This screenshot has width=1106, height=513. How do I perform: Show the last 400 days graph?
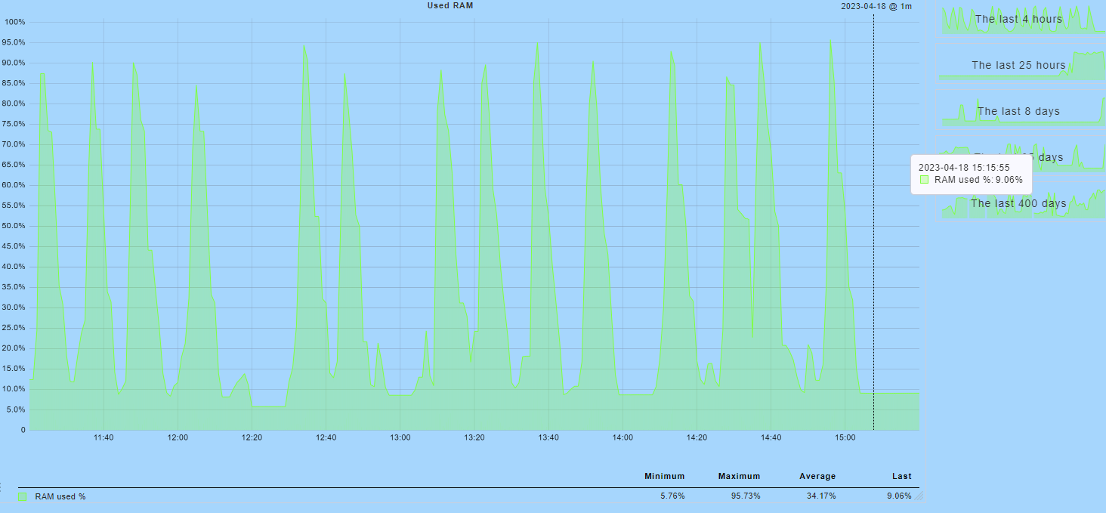coord(1018,203)
